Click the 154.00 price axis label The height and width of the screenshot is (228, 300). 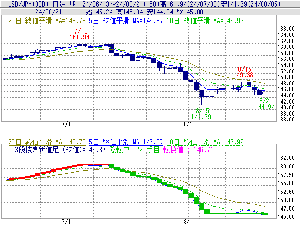286,65
